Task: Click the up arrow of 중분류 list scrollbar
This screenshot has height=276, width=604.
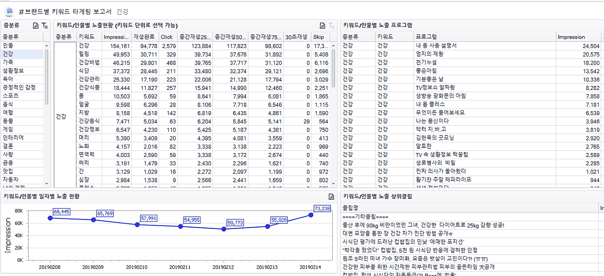Action: [46, 46]
